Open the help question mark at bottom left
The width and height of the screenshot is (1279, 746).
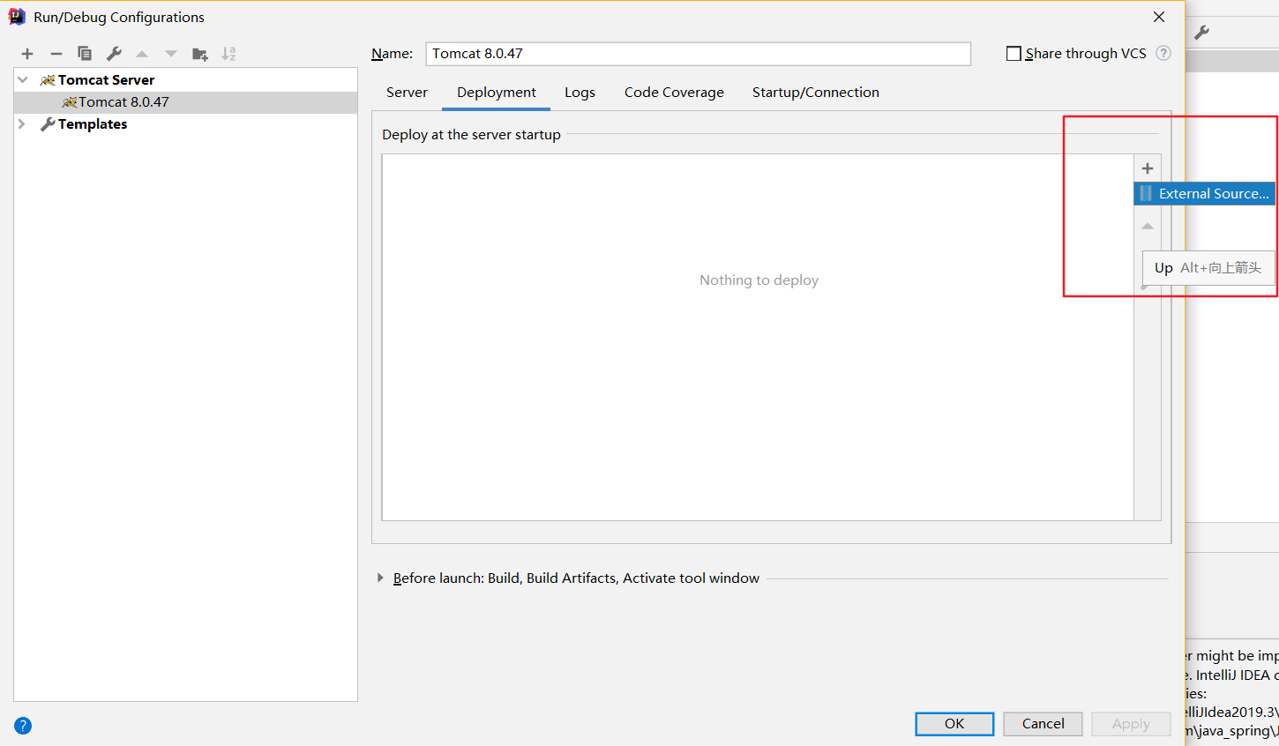click(x=23, y=726)
